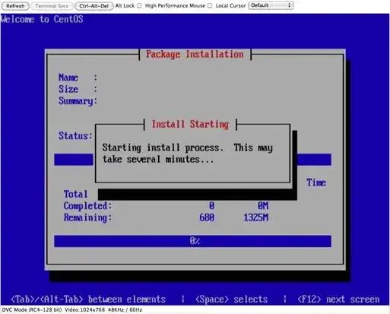Click the Total row label
The height and width of the screenshot is (314, 390).
click(x=75, y=194)
